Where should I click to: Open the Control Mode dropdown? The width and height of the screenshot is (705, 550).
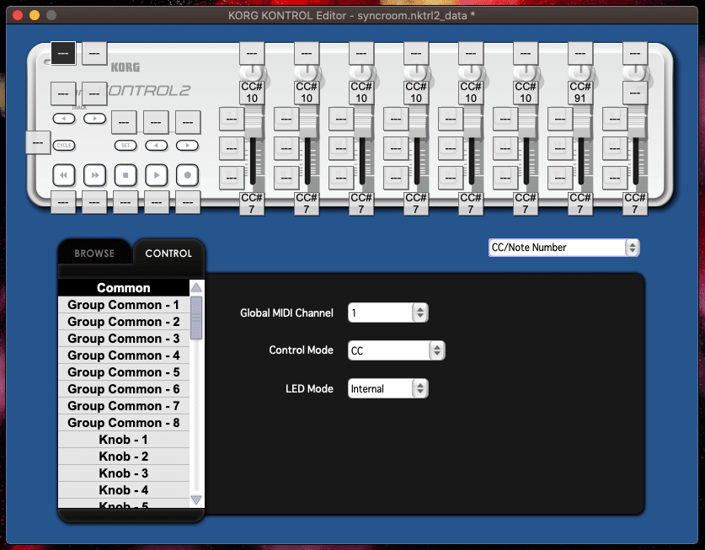[397, 350]
